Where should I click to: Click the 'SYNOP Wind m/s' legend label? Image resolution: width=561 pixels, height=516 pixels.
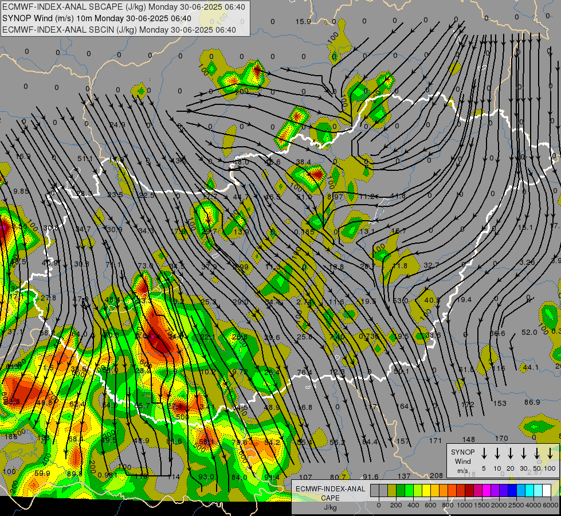coord(462,461)
